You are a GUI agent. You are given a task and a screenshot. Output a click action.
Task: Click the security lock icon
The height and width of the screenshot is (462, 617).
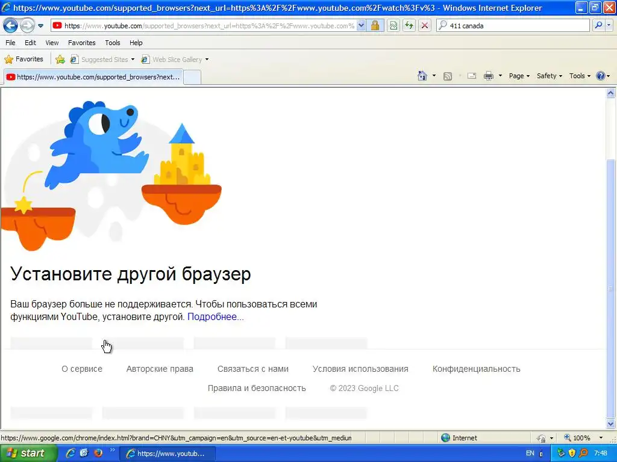pyautogui.click(x=375, y=26)
